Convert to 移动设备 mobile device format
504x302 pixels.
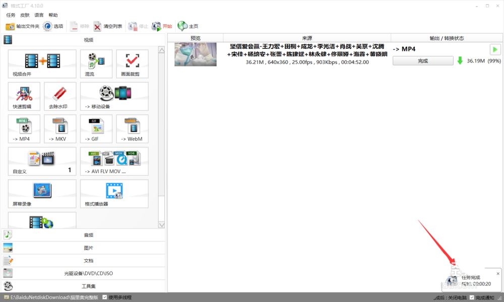114,96
